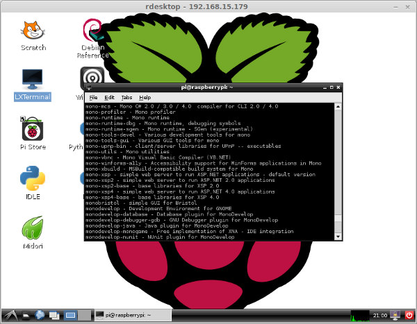Click the 'Pi Store' desktop icon label
417x324 pixels.
coord(33,147)
